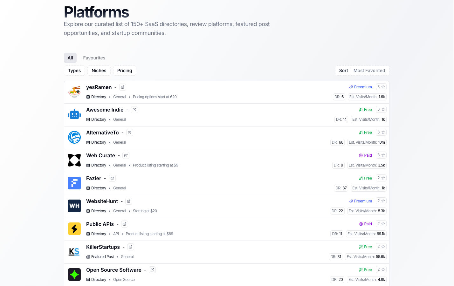This screenshot has height=286, width=454.
Task: Click 'Starting at $20' on WebsiteHunt
Action: point(145,211)
